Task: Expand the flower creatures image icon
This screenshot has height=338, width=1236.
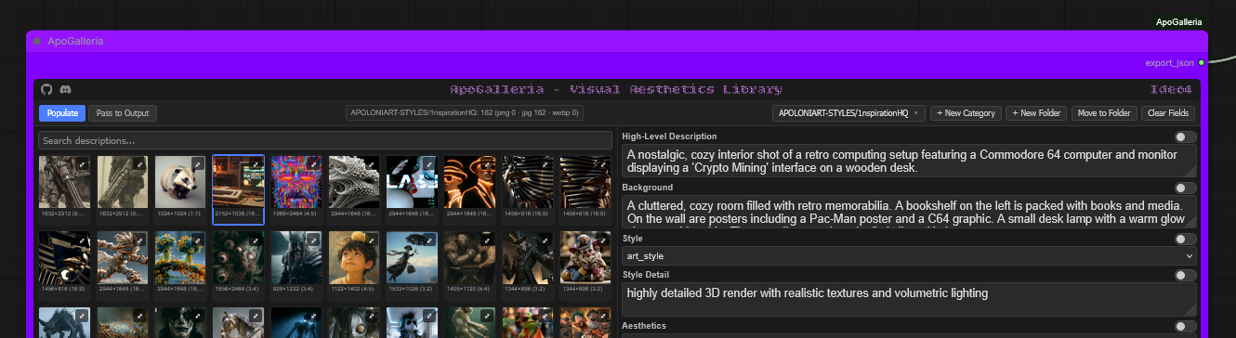Action: coord(197,240)
